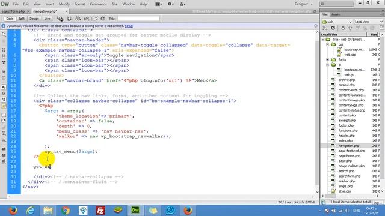Open the Designer workspace dropdown

[304, 4]
